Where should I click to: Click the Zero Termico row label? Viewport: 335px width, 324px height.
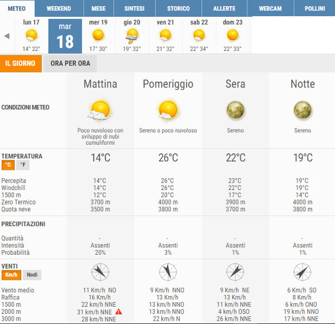(x=18, y=202)
